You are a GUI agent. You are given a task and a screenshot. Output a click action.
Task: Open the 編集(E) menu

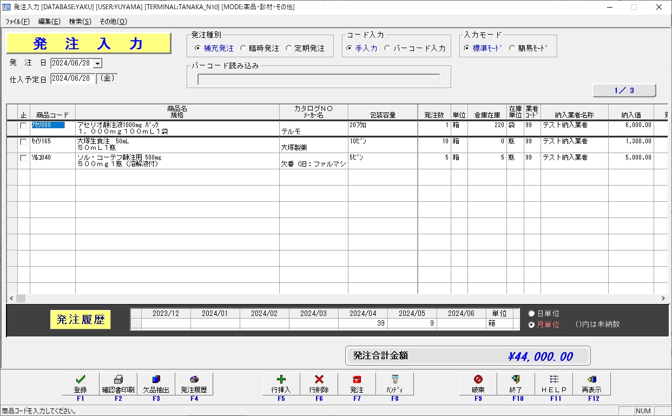click(x=49, y=22)
